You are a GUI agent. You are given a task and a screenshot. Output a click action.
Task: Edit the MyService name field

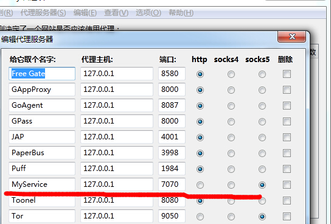tap(42, 184)
